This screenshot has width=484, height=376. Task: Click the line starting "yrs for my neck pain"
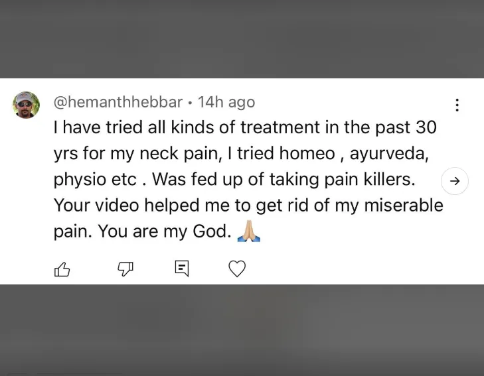[244, 153]
